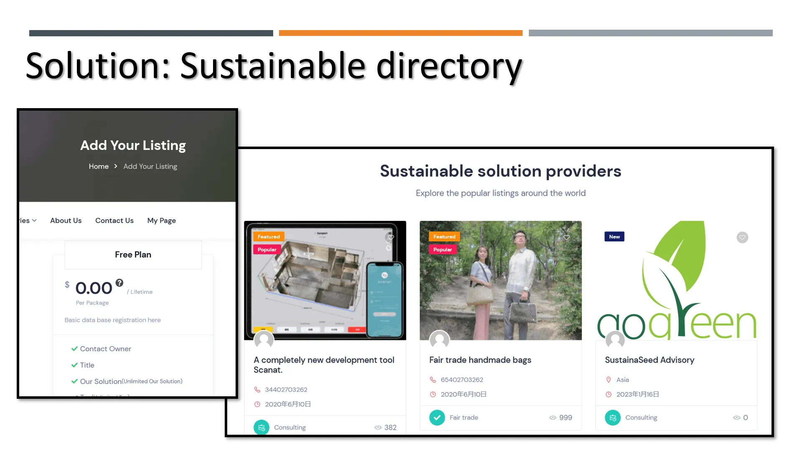
Task: Click the Fair trade checkmark category icon
Action: coord(437,417)
